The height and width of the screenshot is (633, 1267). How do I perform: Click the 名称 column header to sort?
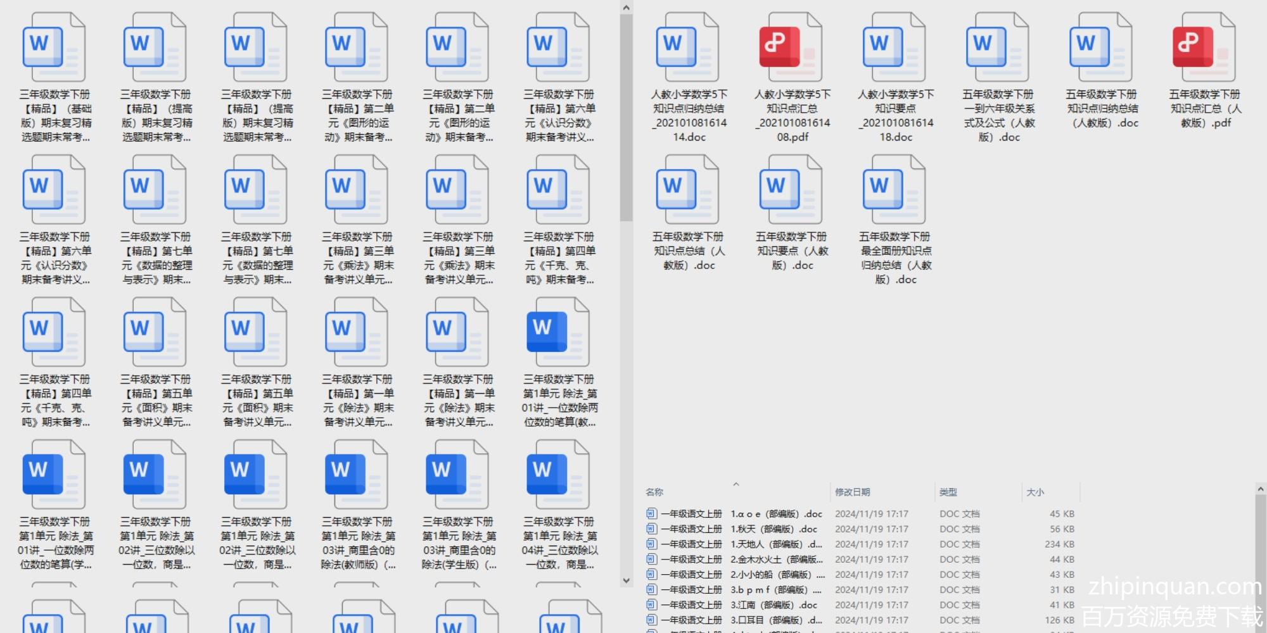click(654, 492)
